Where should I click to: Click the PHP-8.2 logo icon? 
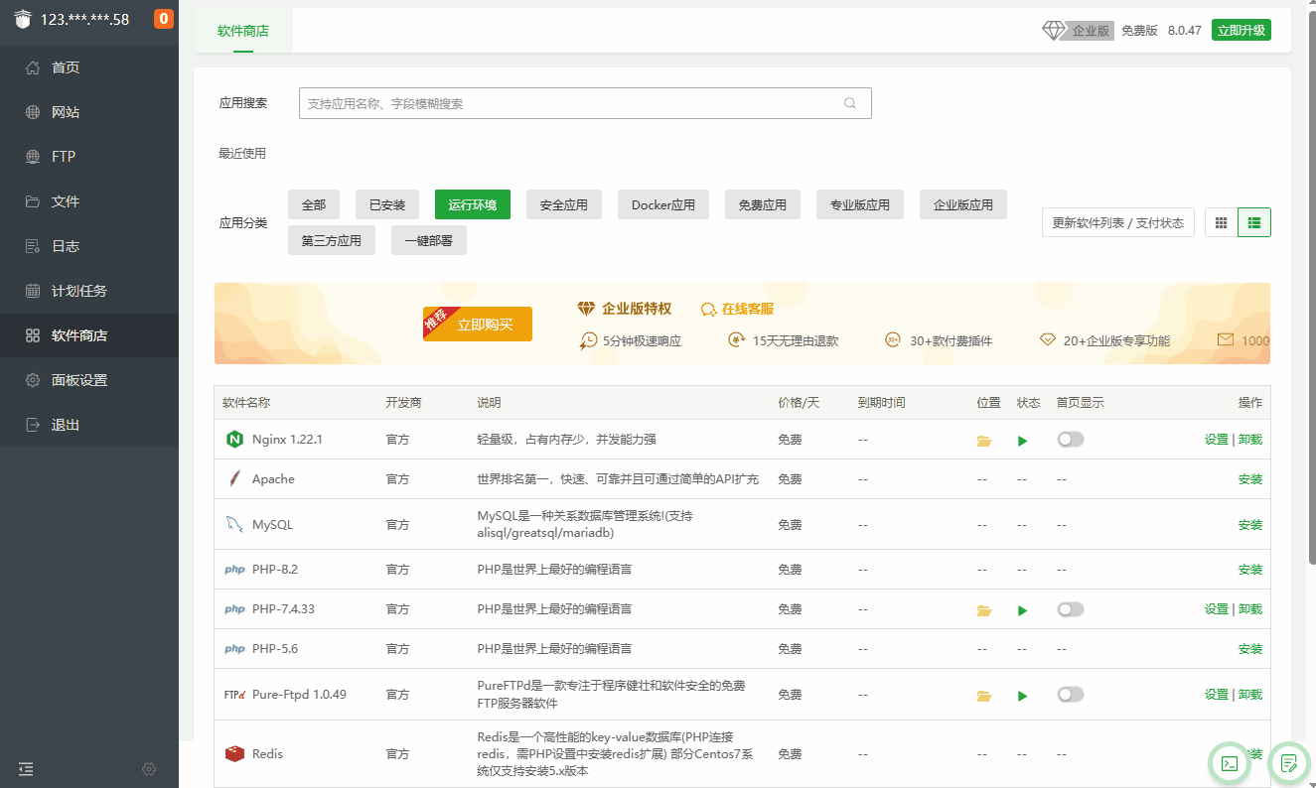[x=234, y=570]
